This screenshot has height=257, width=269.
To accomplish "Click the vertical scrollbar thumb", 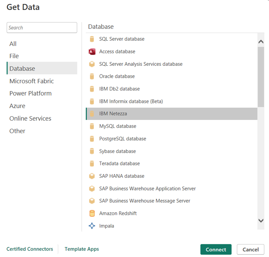I will pos(261,77).
